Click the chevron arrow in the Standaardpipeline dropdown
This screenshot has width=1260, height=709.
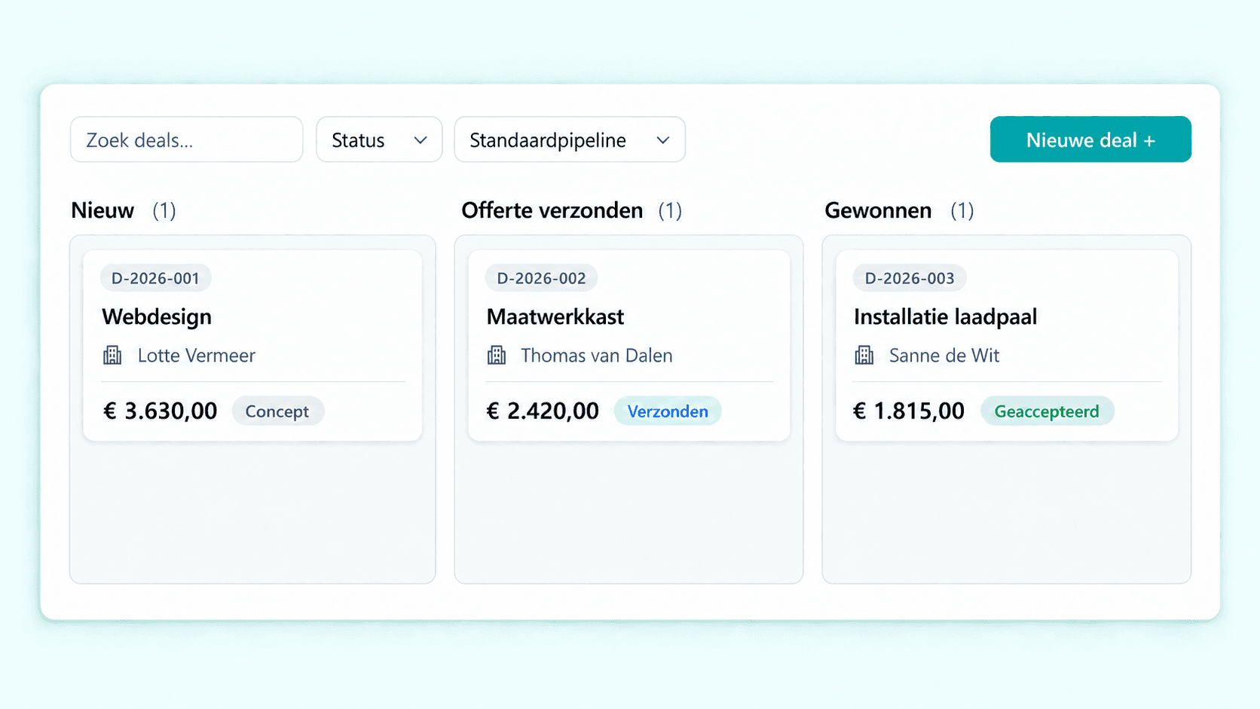663,140
